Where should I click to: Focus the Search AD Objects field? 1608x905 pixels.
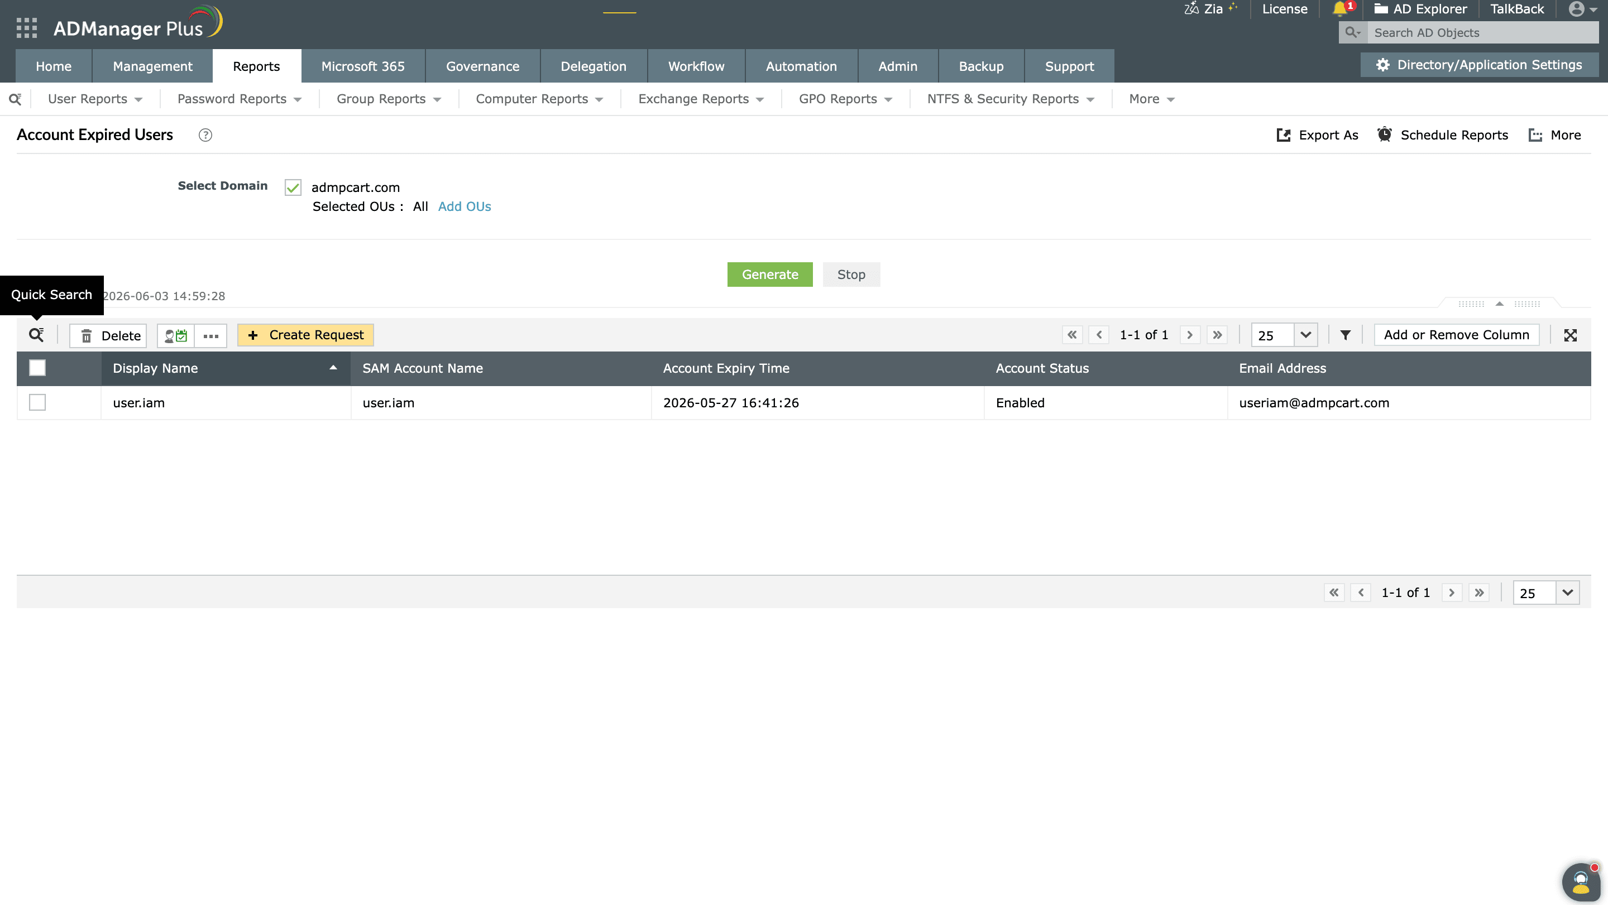click(x=1483, y=32)
